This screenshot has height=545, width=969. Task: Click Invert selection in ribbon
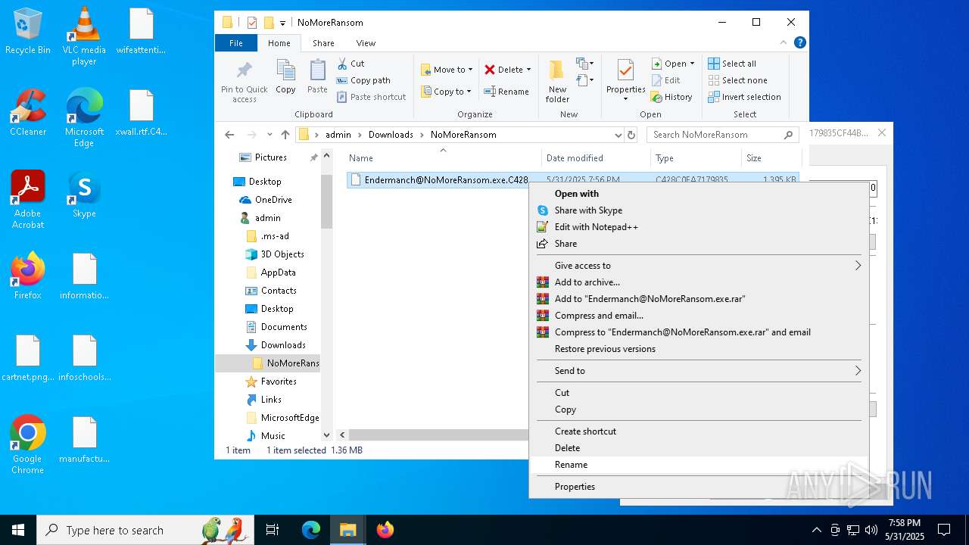[744, 97]
